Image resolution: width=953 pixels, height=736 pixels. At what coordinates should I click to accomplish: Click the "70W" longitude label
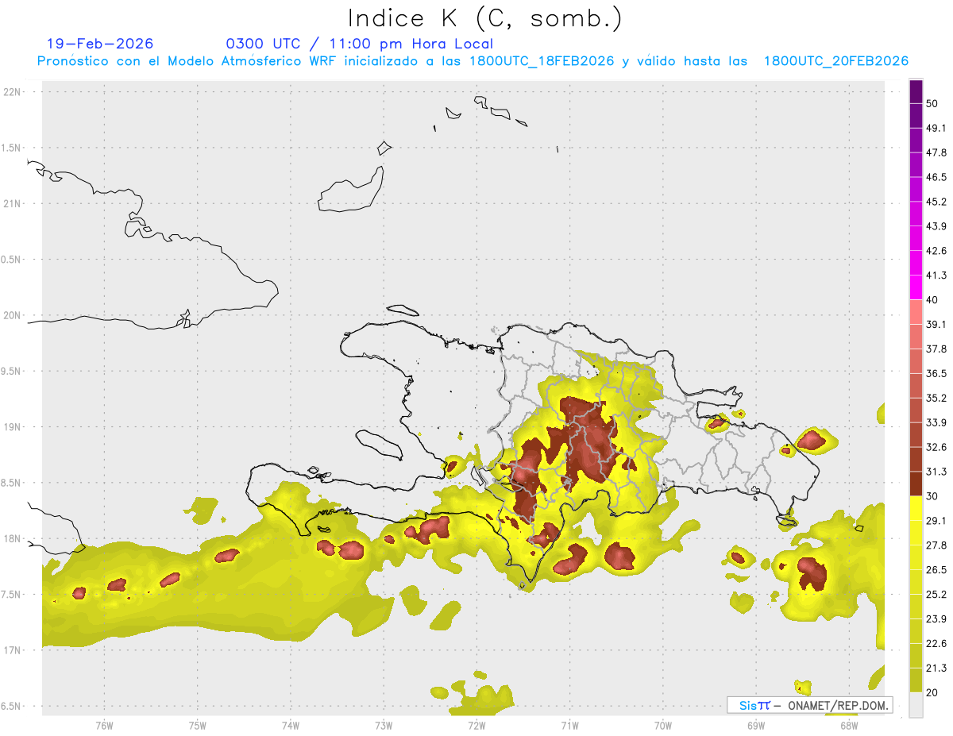pyautogui.click(x=663, y=725)
